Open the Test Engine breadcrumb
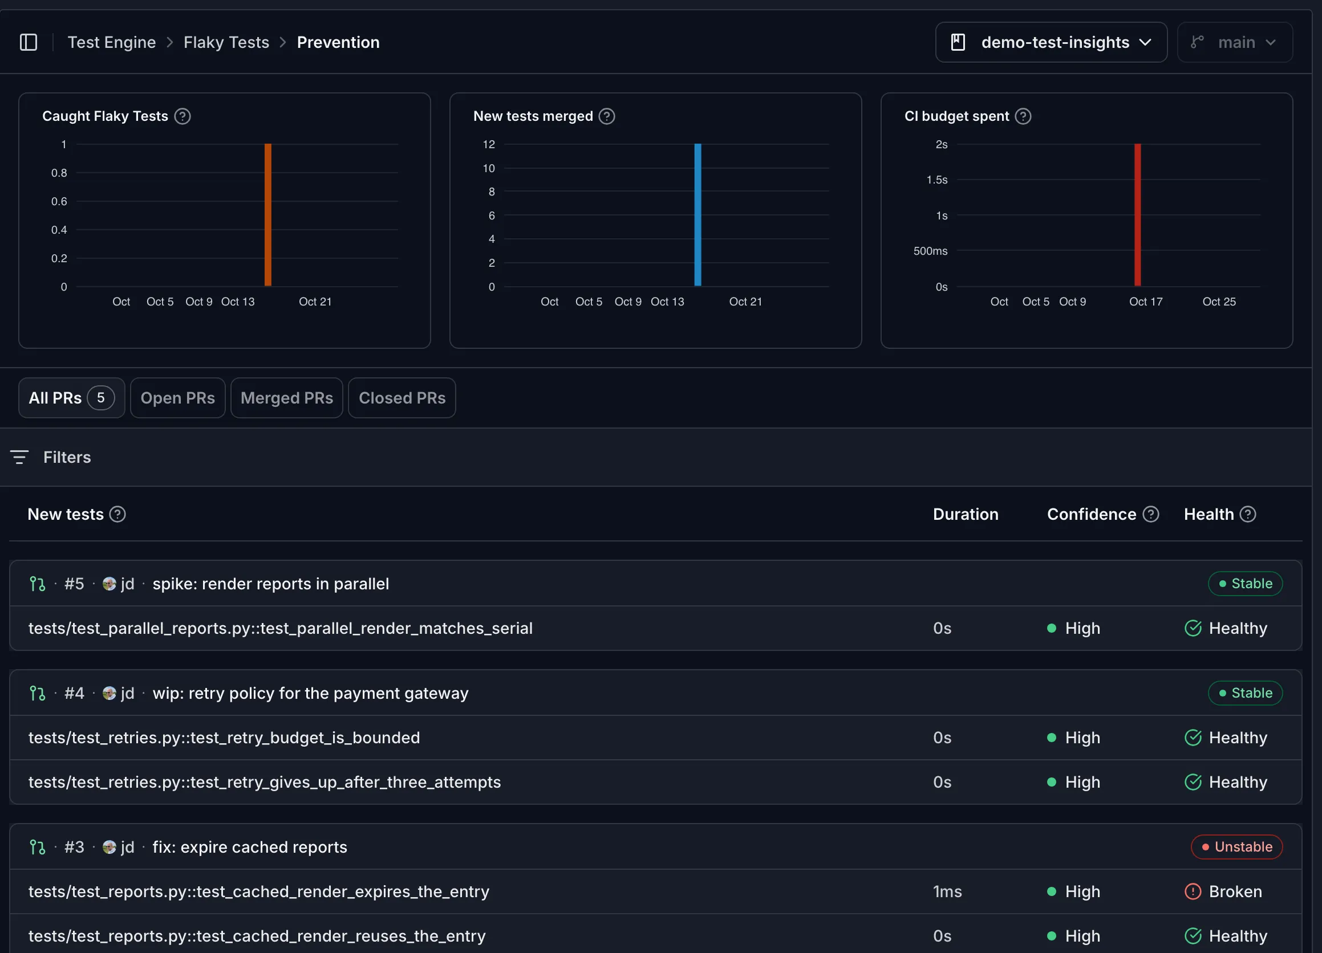This screenshot has height=953, width=1322. click(x=112, y=42)
